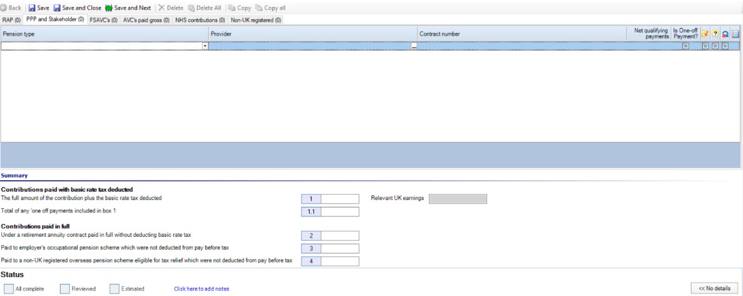
Task: Open the AVC's paid gross (0) tab
Action: pyautogui.click(x=147, y=20)
